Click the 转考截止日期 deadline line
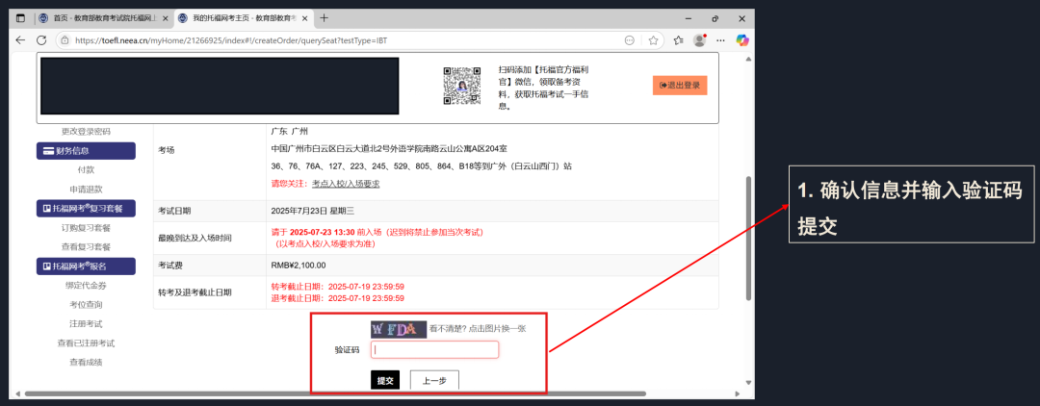 point(338,287)
